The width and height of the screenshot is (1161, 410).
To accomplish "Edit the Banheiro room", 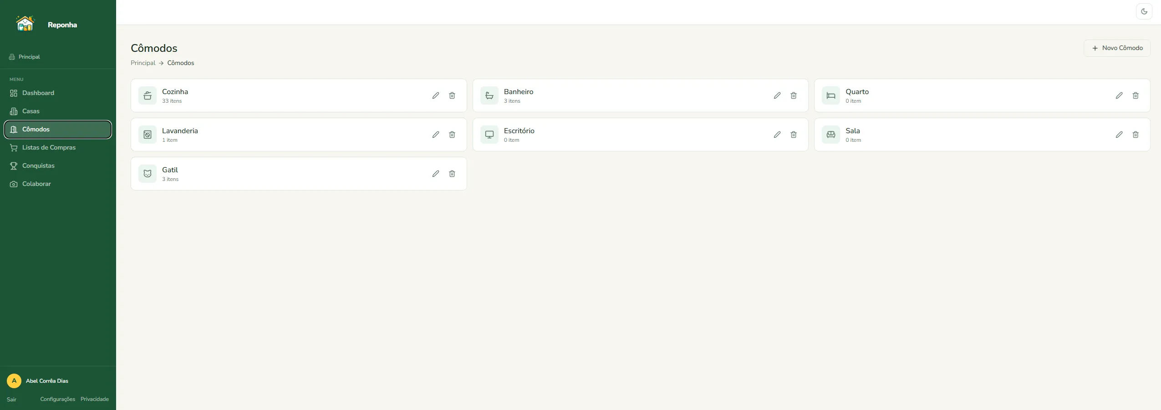I will click(x=777, y=95).
